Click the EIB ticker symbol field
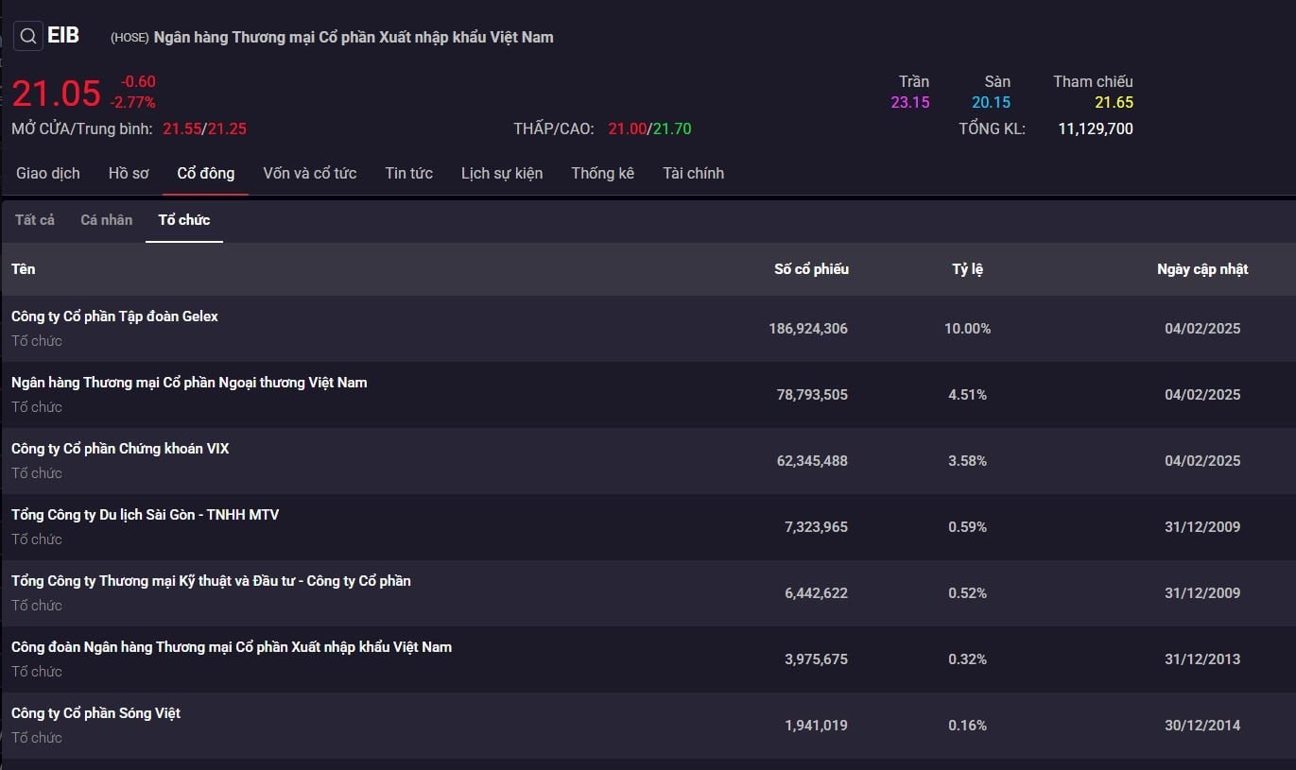Image resolution: width=1296 pixels, height=770 pixels. point(63,36)
